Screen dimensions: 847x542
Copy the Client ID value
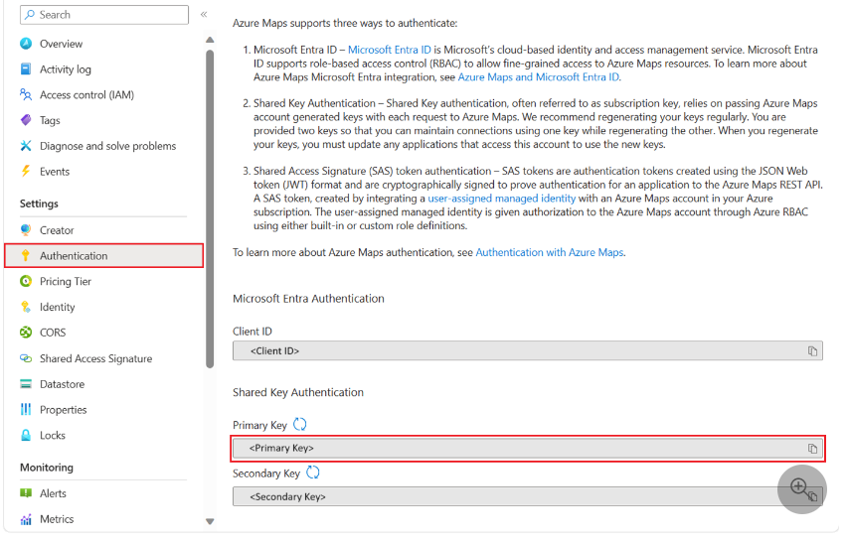tap(812, 351)
